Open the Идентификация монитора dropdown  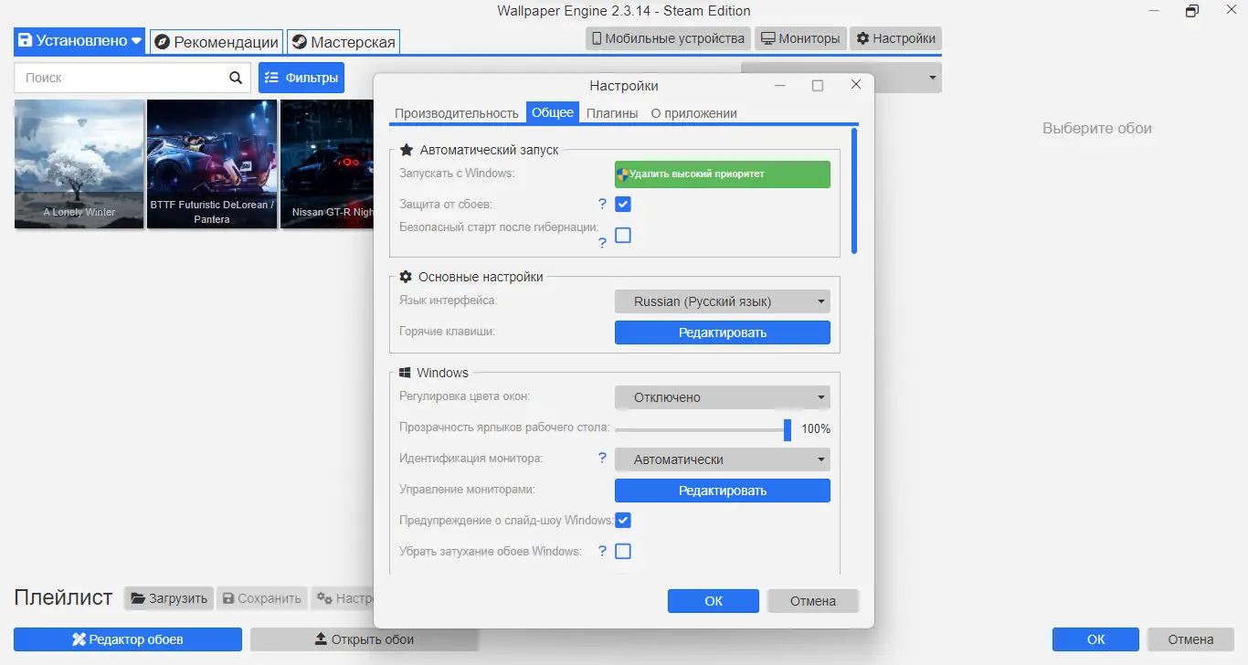723,459
